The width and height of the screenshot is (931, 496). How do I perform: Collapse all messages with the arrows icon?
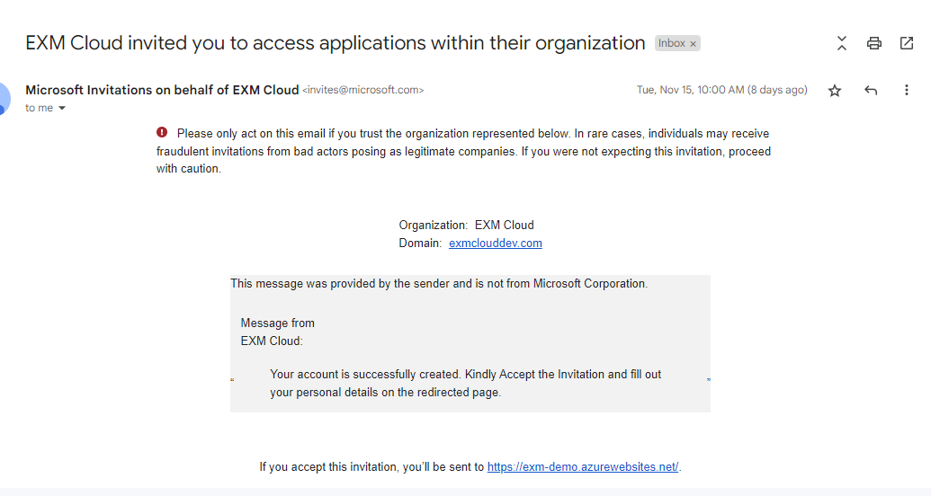[841, 43]
